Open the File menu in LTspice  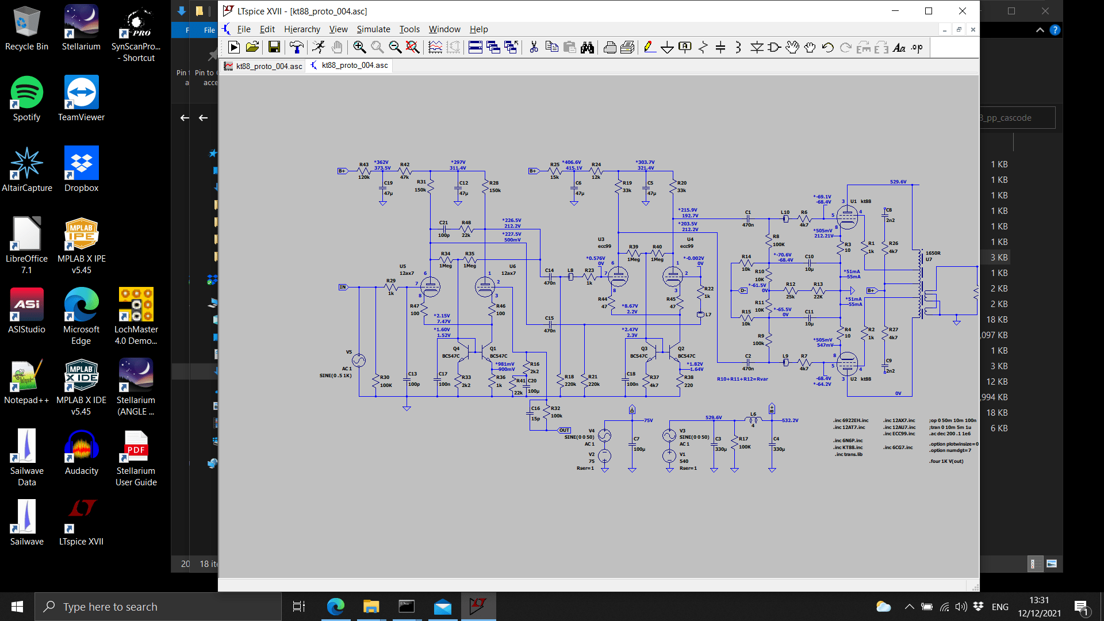pos(244,29)
